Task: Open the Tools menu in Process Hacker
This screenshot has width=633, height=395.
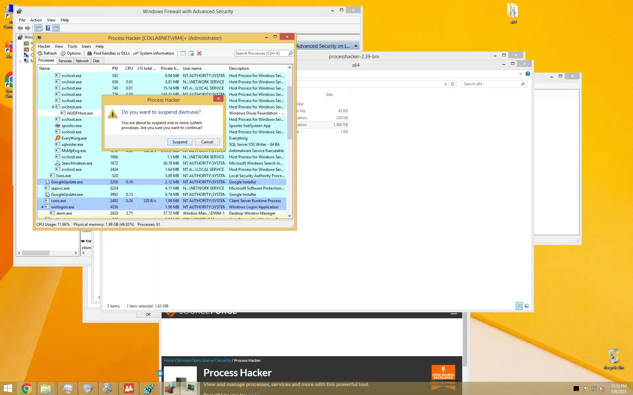Action: [72, 46]
